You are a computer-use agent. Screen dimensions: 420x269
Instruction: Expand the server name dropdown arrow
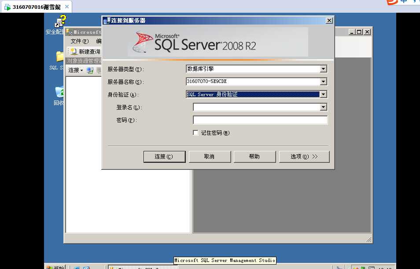pos(323,82)
